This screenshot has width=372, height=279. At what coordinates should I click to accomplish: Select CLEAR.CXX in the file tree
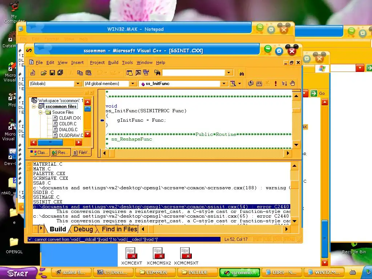[70, 118]
